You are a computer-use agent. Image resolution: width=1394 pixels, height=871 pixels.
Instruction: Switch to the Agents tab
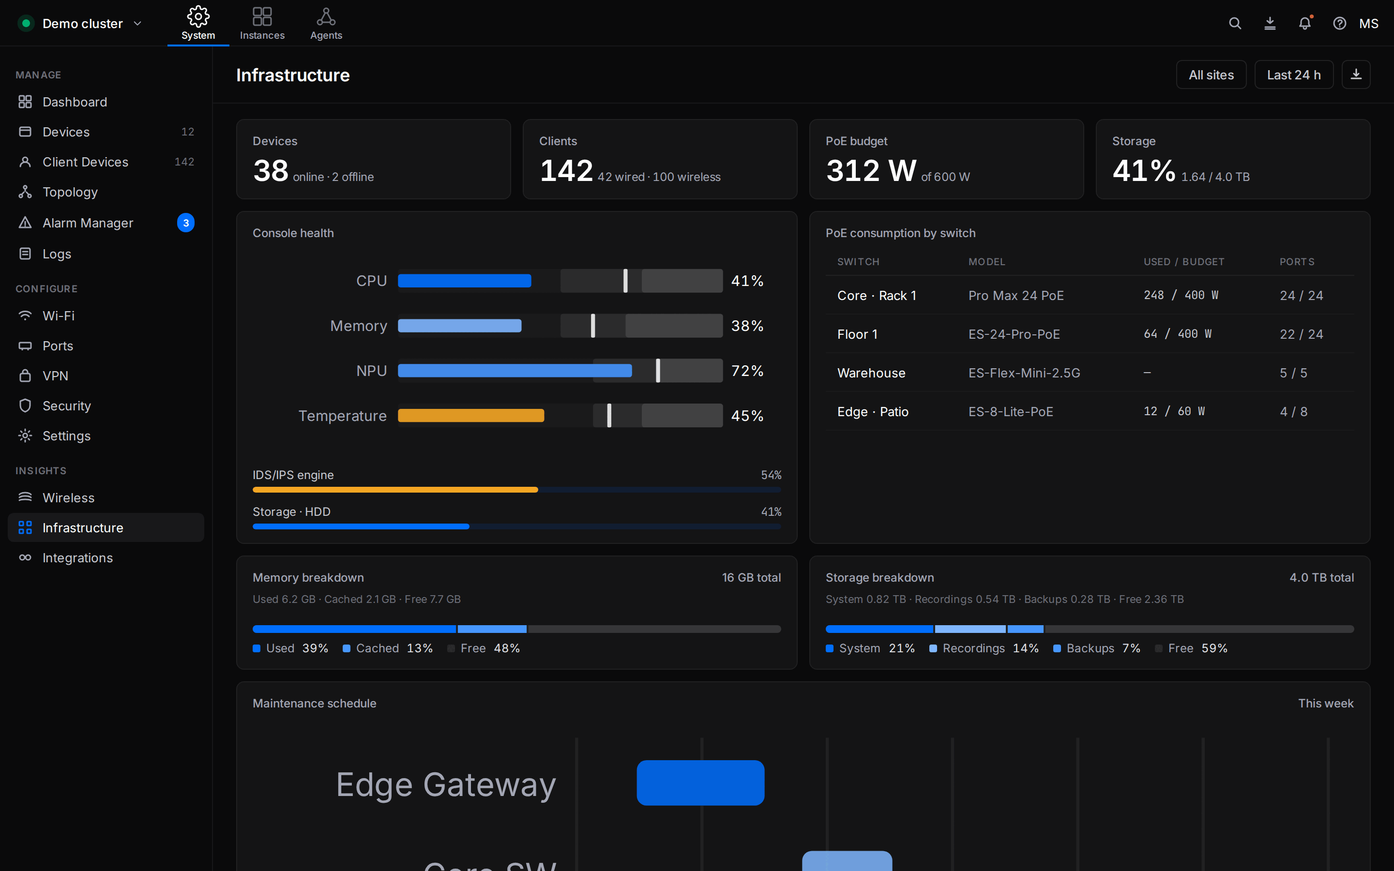[x=326, y=23]
